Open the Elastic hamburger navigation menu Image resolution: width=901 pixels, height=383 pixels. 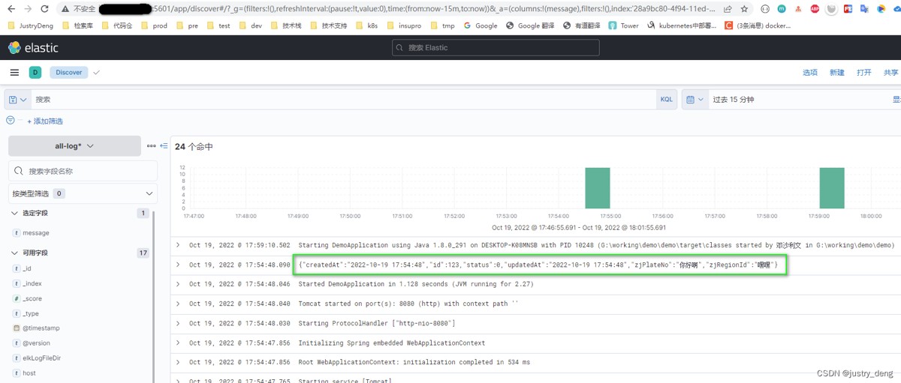14,73
